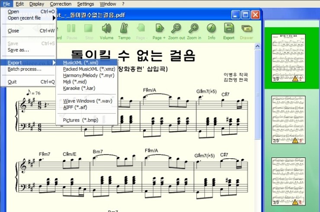The height and width of the screenshot is (212, 320).
Task: Click the C#m/E chord symbol
Action: (x=70, y=154)
